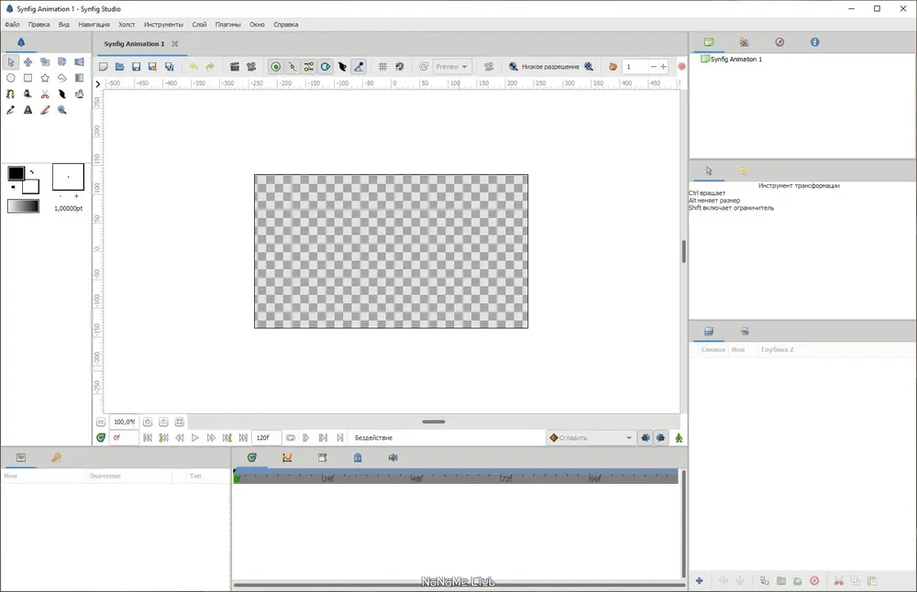
Task: Select the Spline tool
Action: pyautogui.click(x=11, y=94)
